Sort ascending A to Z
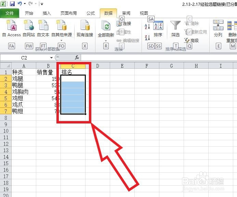237x197 pixels. click(147, 26)
